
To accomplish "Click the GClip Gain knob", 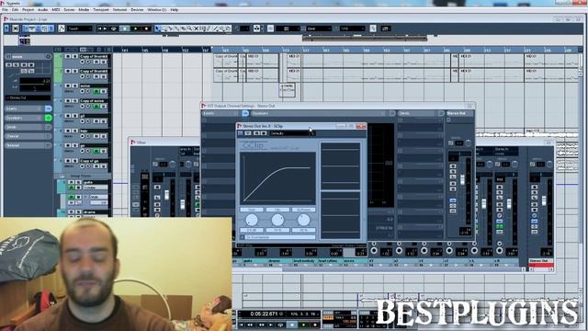I will point(252,220).
